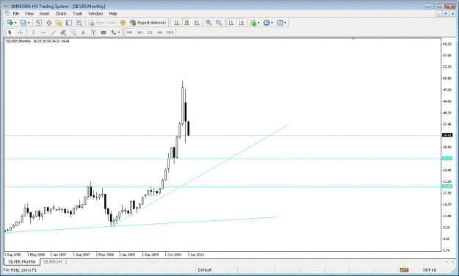The height and width of the screenshot is (276, 459).
Task: Expand the Indicators dropdown arrow
Action: [x=259, y=23]
